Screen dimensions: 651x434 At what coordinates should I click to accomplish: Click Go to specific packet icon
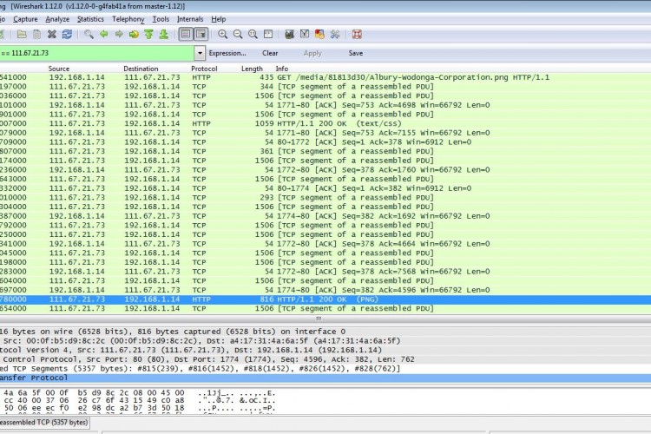pyautogui.click(x=134, y=35)
